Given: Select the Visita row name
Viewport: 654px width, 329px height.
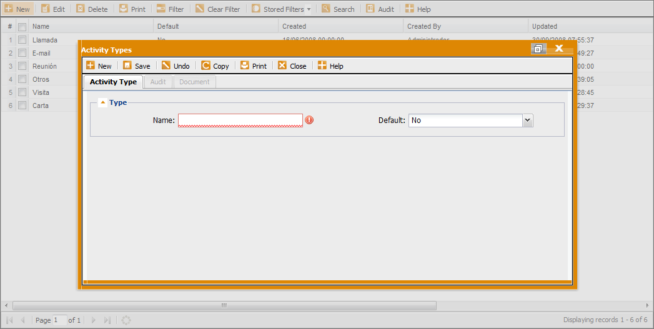Looking at the screenshot, I should click(x=41, y=92).
